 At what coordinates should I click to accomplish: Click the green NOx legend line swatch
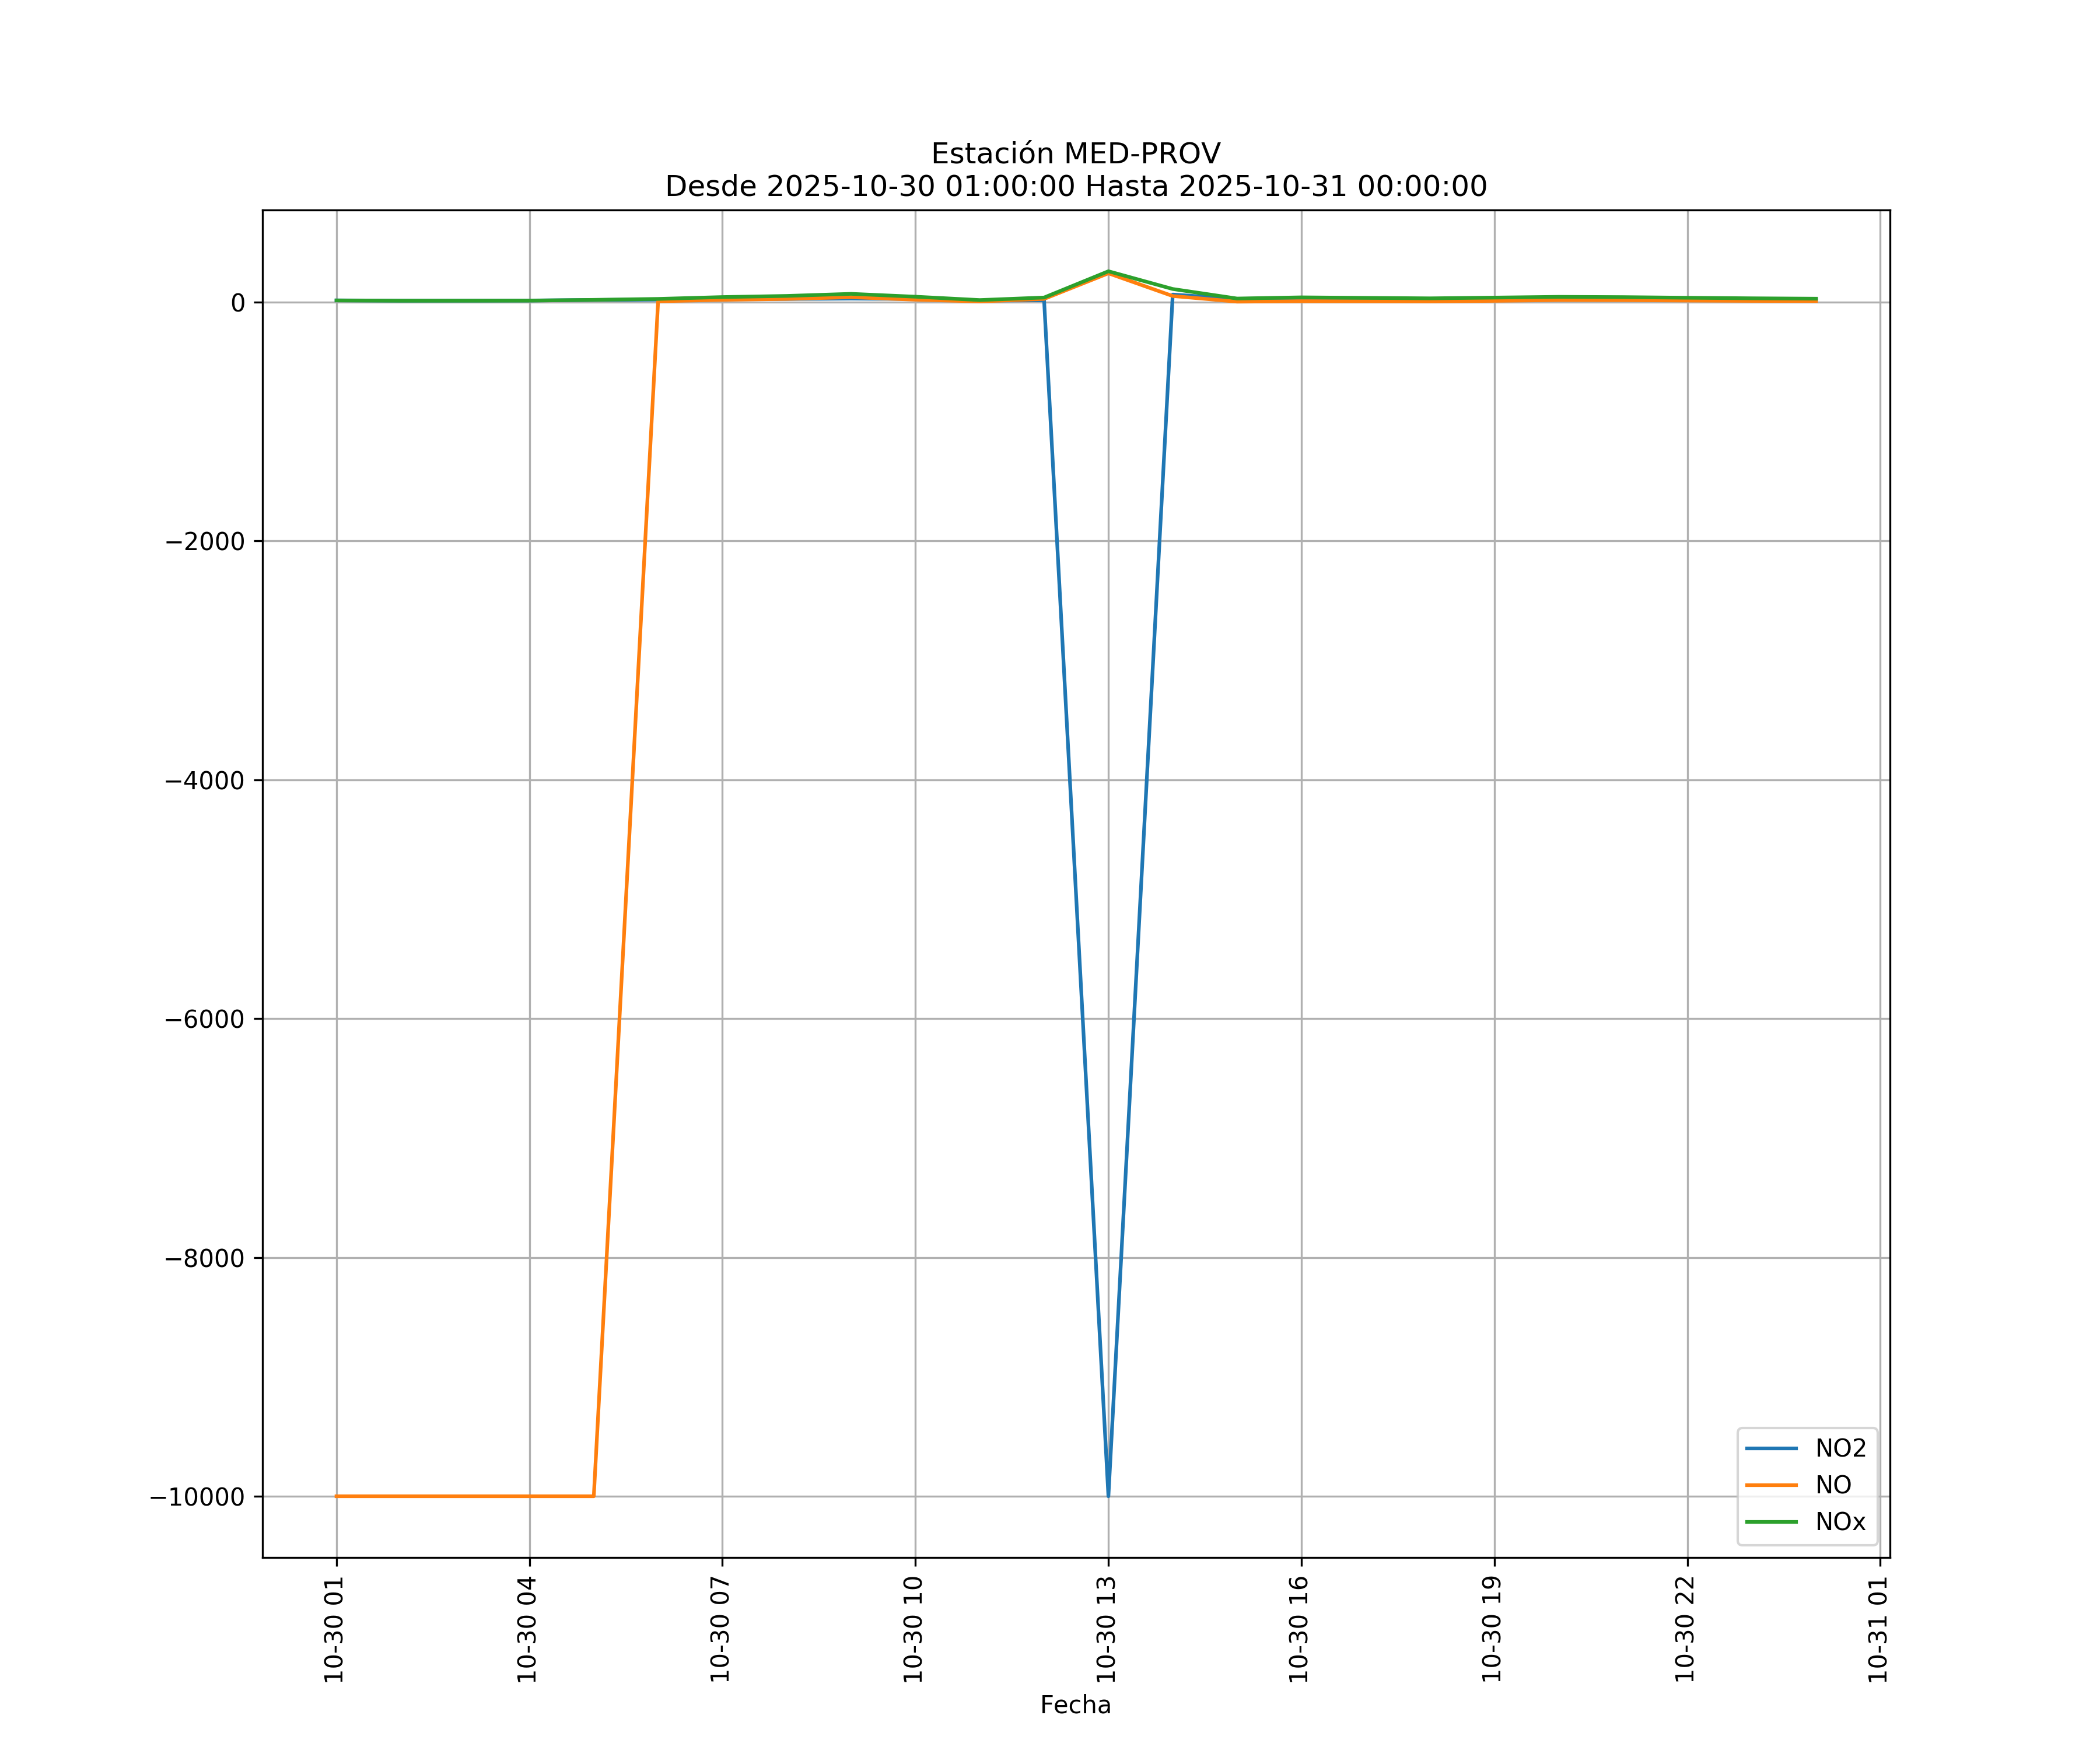tap(1771, 1522)
